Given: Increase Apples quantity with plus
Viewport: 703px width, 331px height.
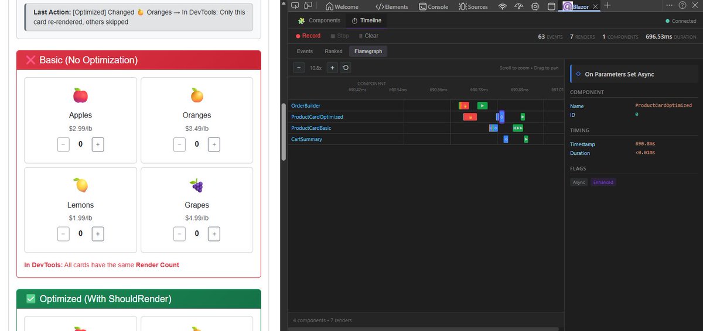Looking at the screenshot, I should [98, 144].
